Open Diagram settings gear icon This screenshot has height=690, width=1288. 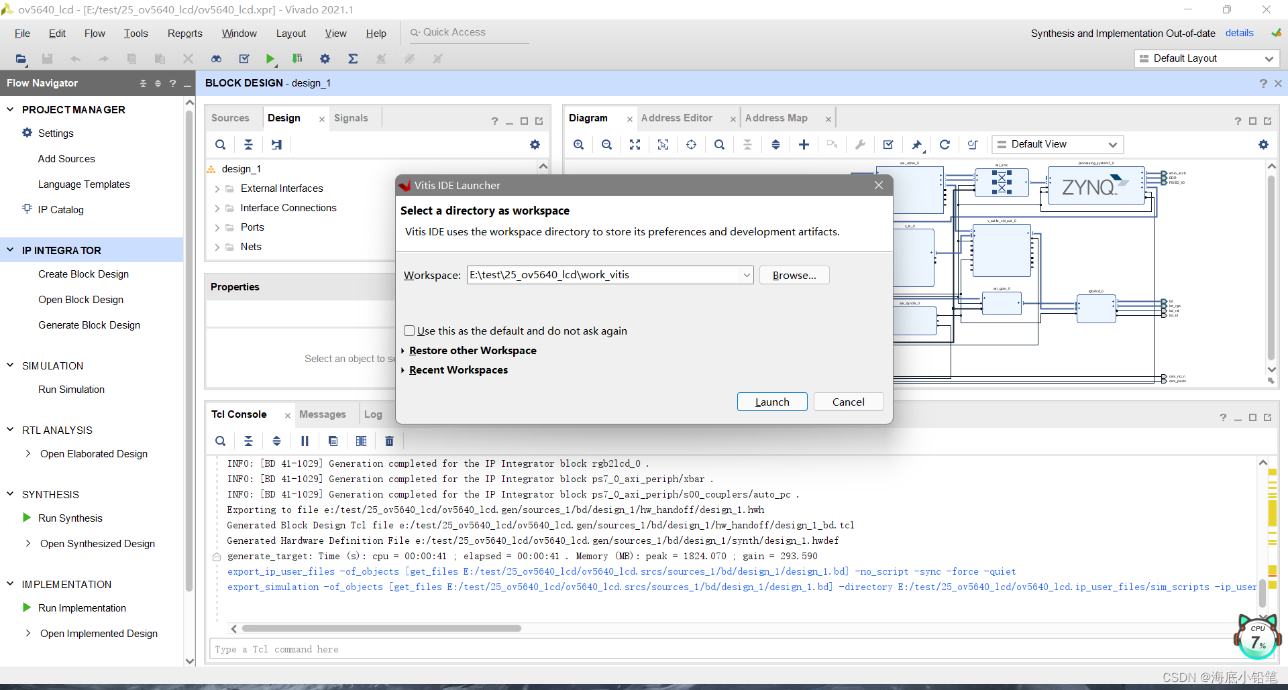point(1263,144)
